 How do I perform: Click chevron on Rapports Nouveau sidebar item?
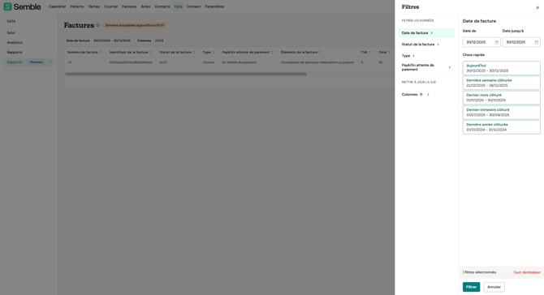(x=50, y=62)
